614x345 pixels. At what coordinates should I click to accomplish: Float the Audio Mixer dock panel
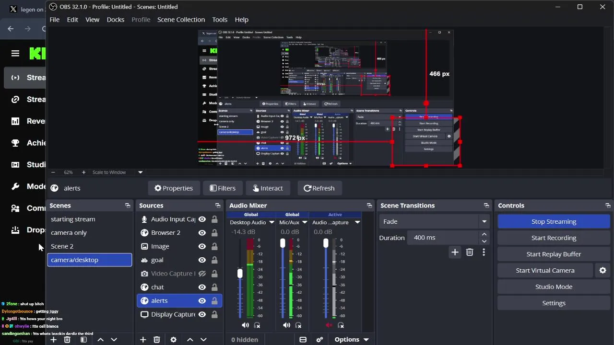pos(369,206)
